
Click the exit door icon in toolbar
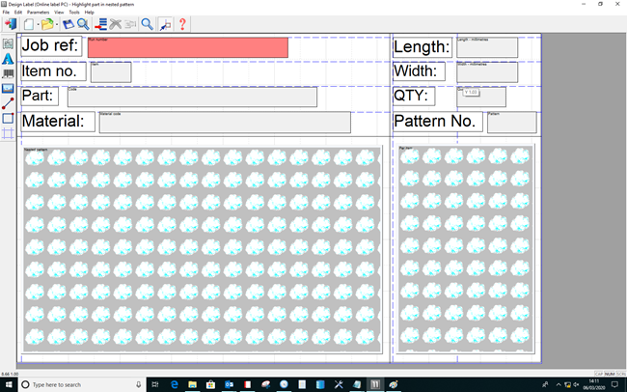pyautogui.click(x=10, y=24)
